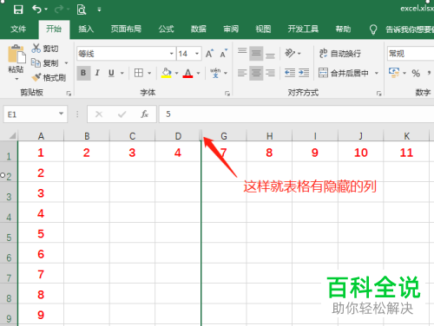Screen dimensions: 434x326
Task: Switch to the 视图 tab
Action: tap(263, 29)
